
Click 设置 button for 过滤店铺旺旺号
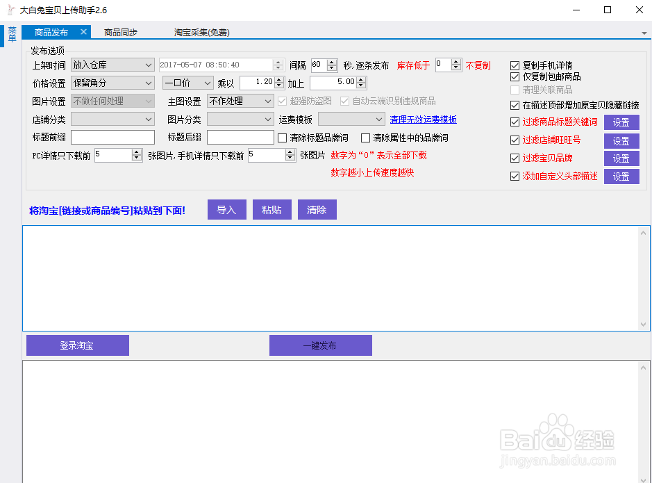tap(621, 141)
